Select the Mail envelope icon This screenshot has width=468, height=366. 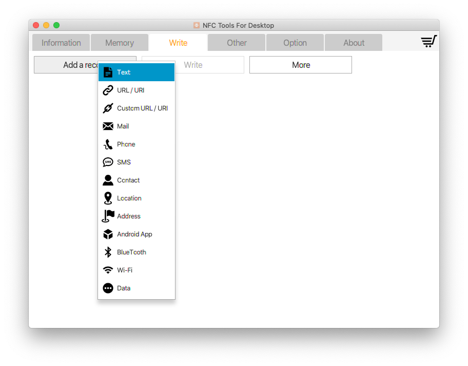(108, 126)
